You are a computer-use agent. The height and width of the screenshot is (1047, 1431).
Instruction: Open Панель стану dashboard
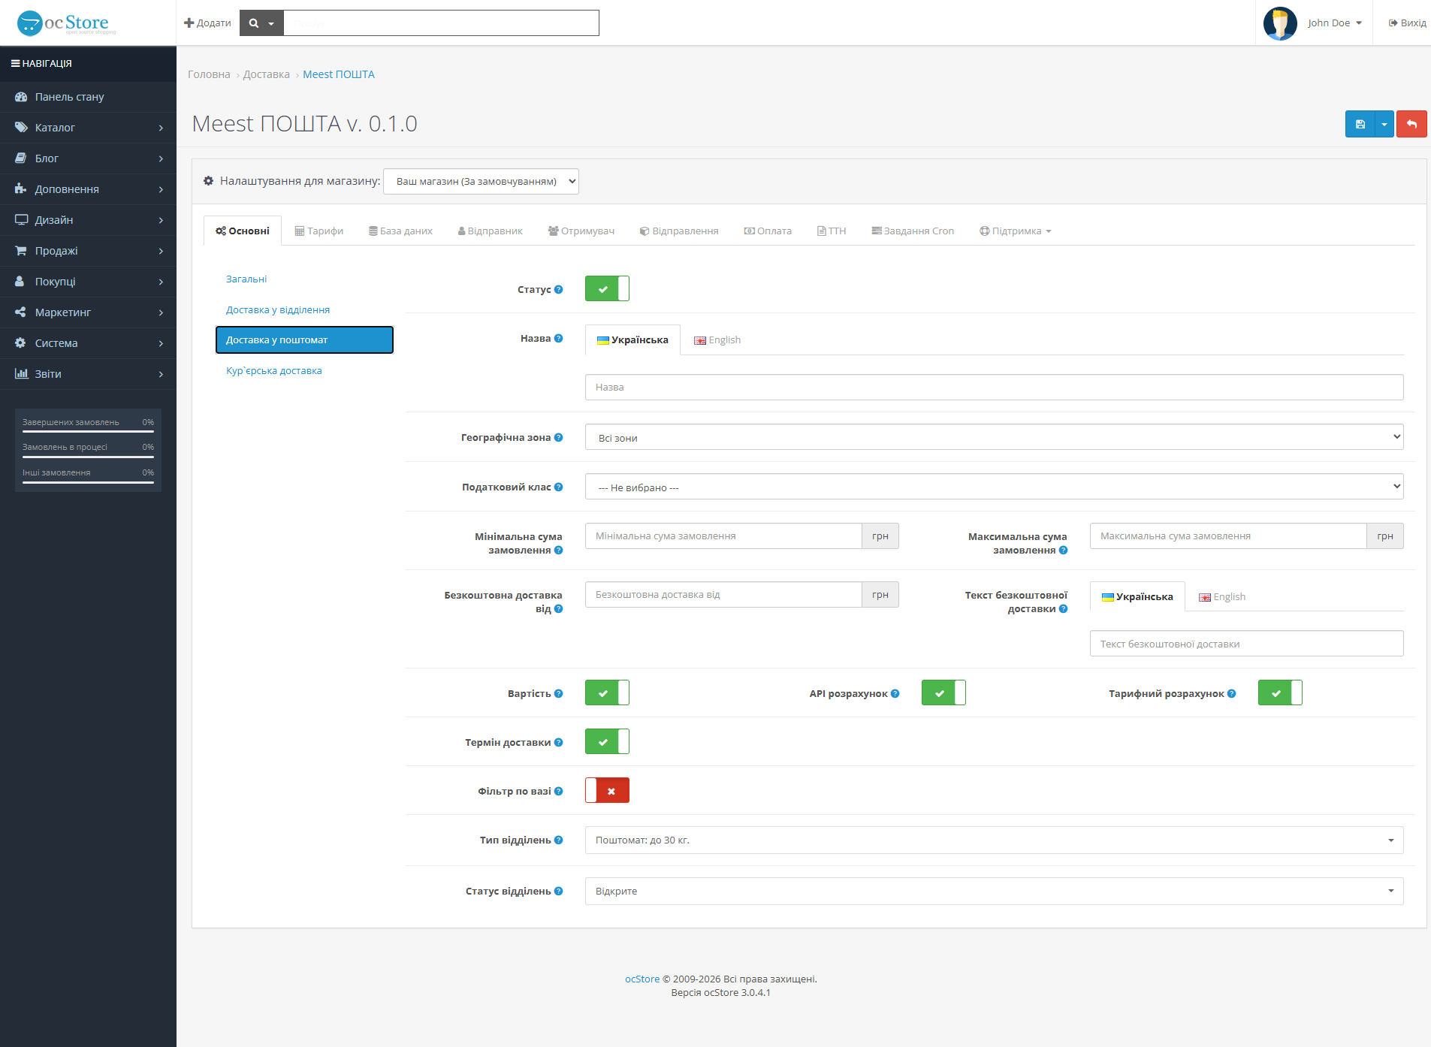[x=88, y=97]
